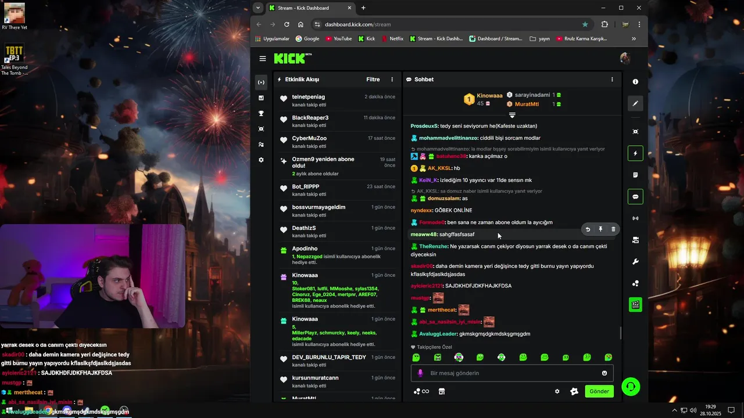Show more bookmarks with the chevron
Viewport: 744px width, 418px height.
[x=634, y=39]
